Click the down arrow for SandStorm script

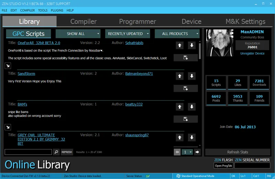192,76
